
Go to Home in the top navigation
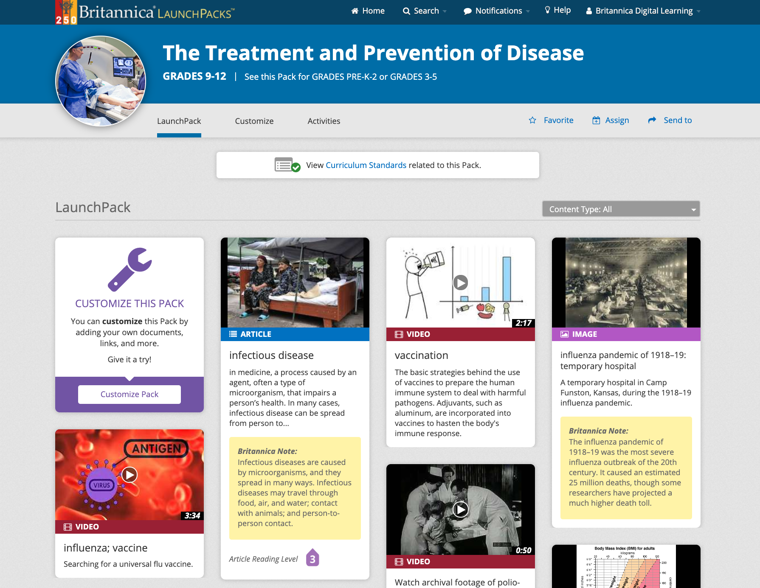pos(368,11)
